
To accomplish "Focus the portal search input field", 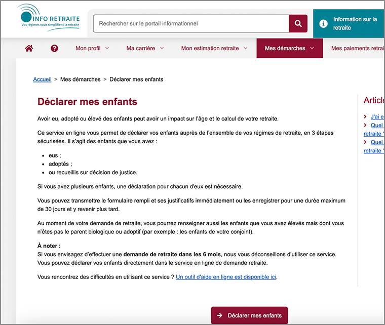I will pyautogui.click(x=191, y=24).
